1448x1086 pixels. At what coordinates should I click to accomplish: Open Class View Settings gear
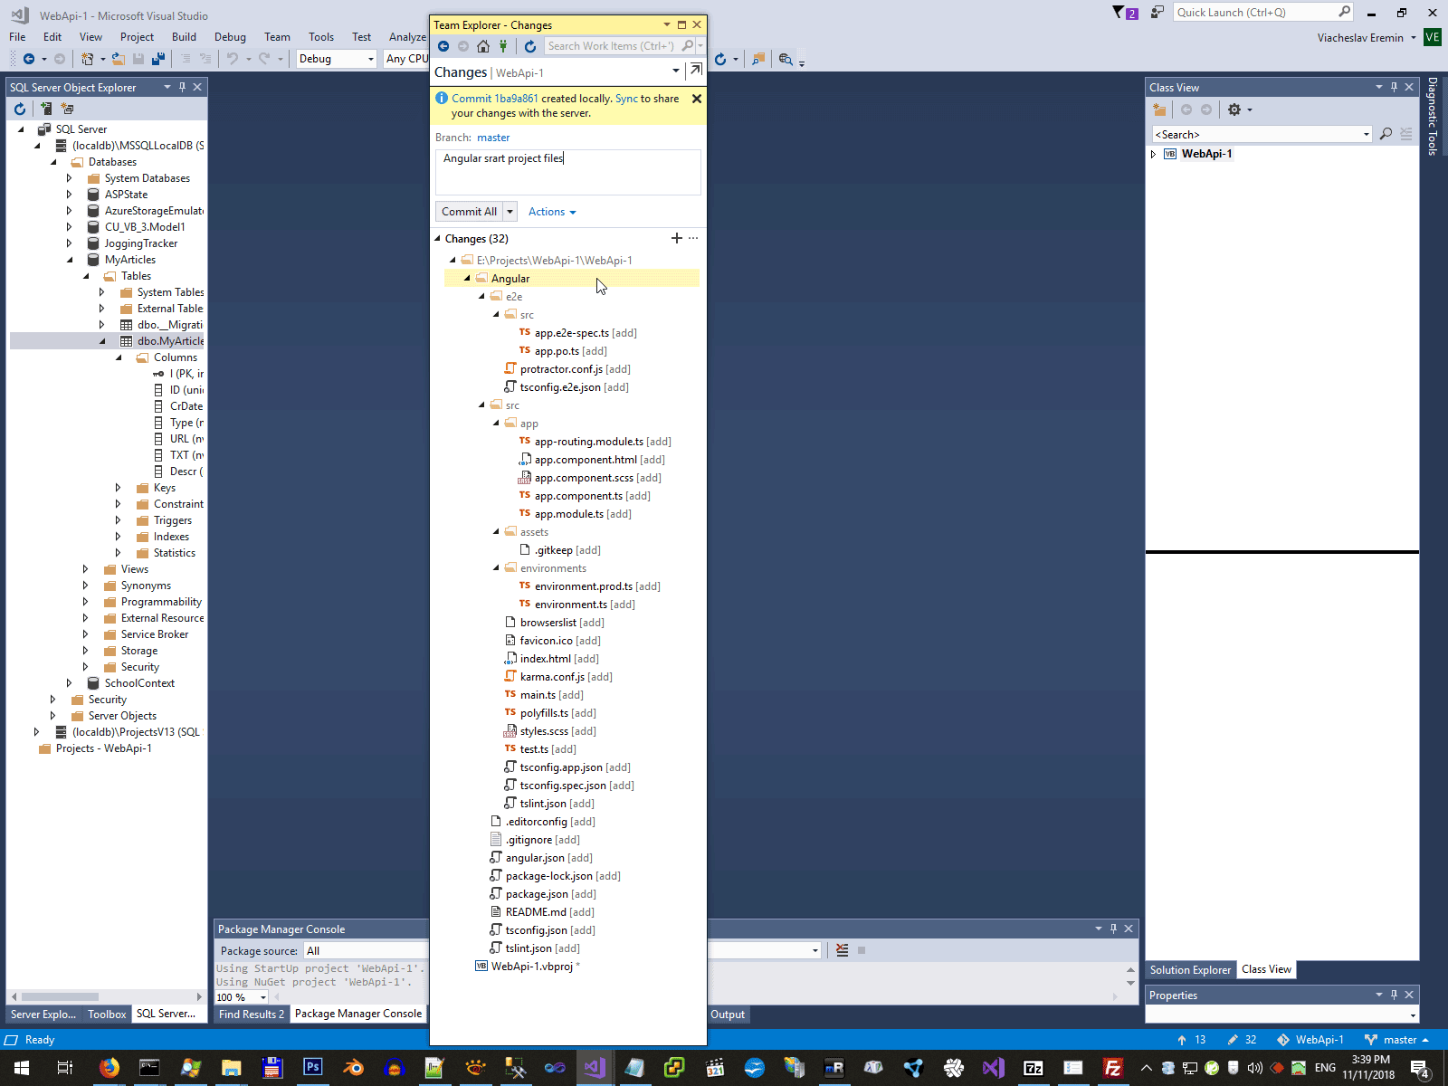(1234, 110)
